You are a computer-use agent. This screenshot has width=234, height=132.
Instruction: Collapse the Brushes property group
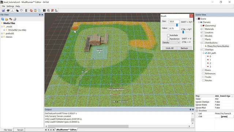coord(197,111)
